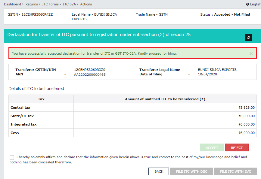Open ITC 02A breadcrumb link

point(69,4)
